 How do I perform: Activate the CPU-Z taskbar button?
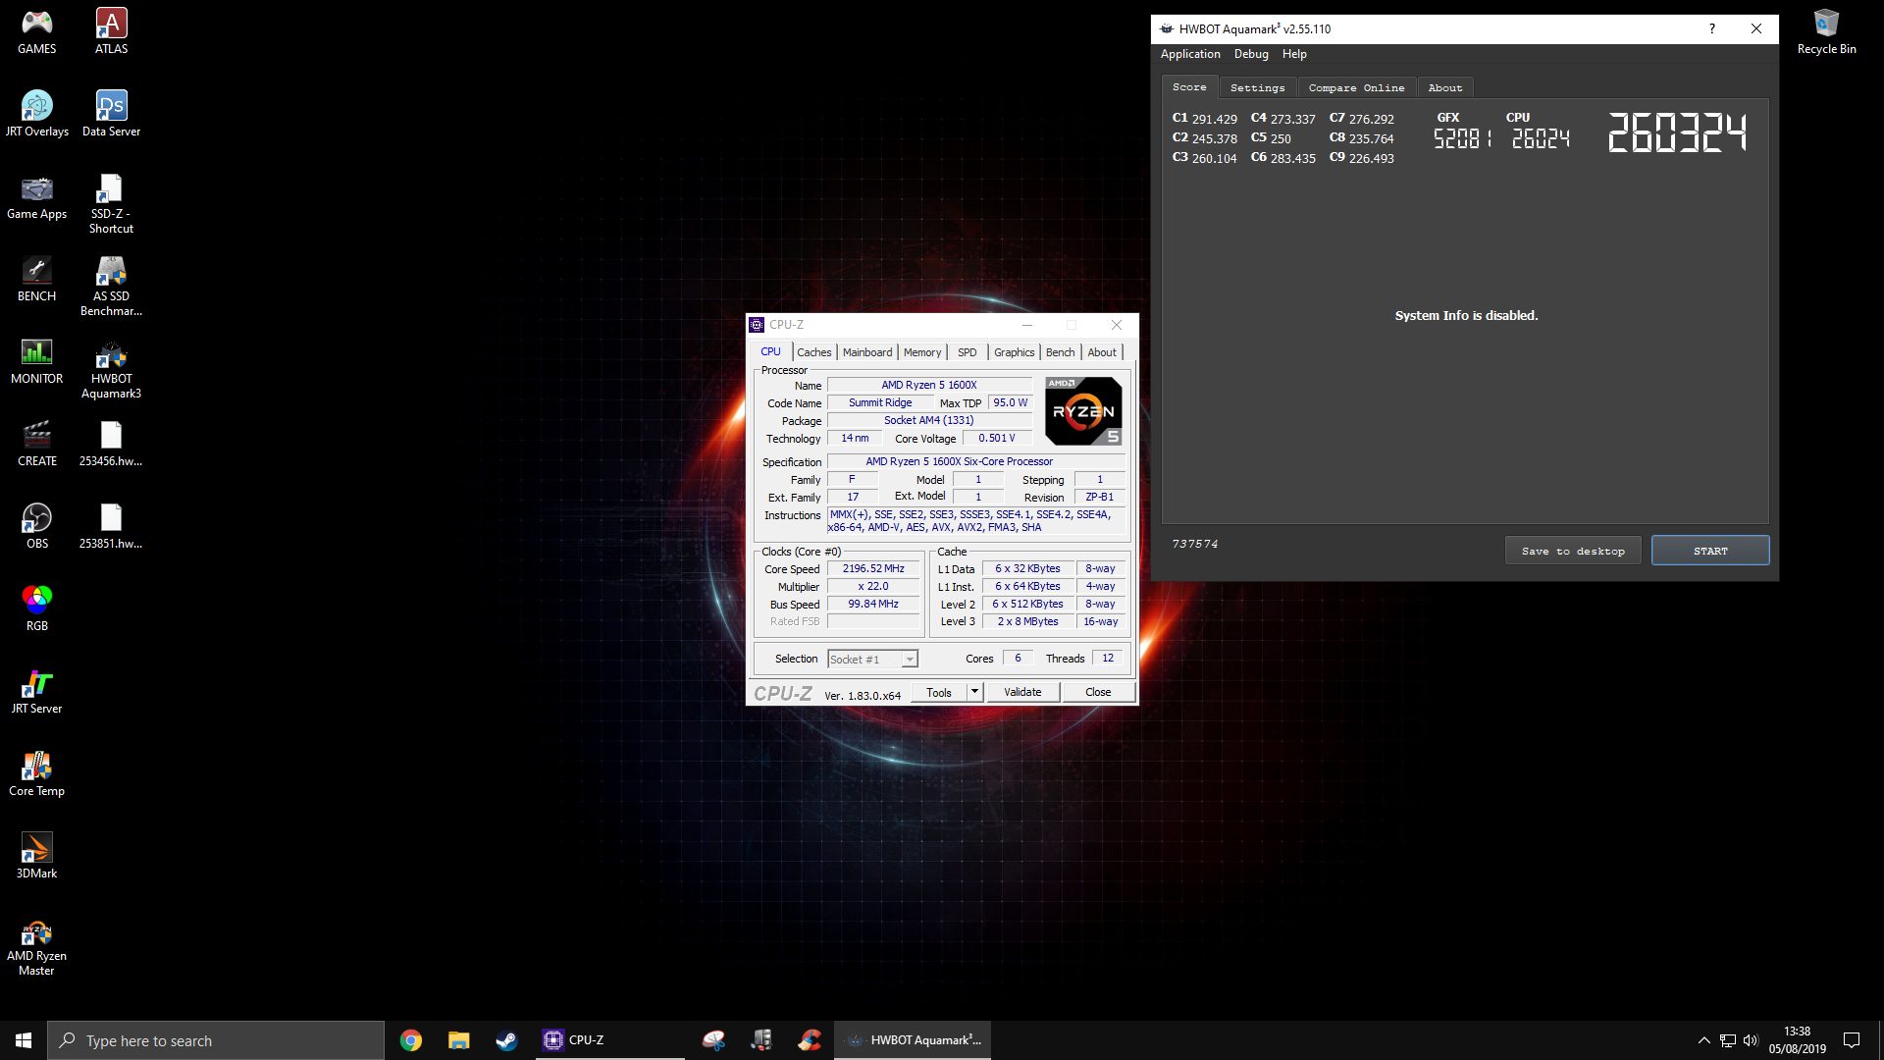click(x=610, y=1040)
